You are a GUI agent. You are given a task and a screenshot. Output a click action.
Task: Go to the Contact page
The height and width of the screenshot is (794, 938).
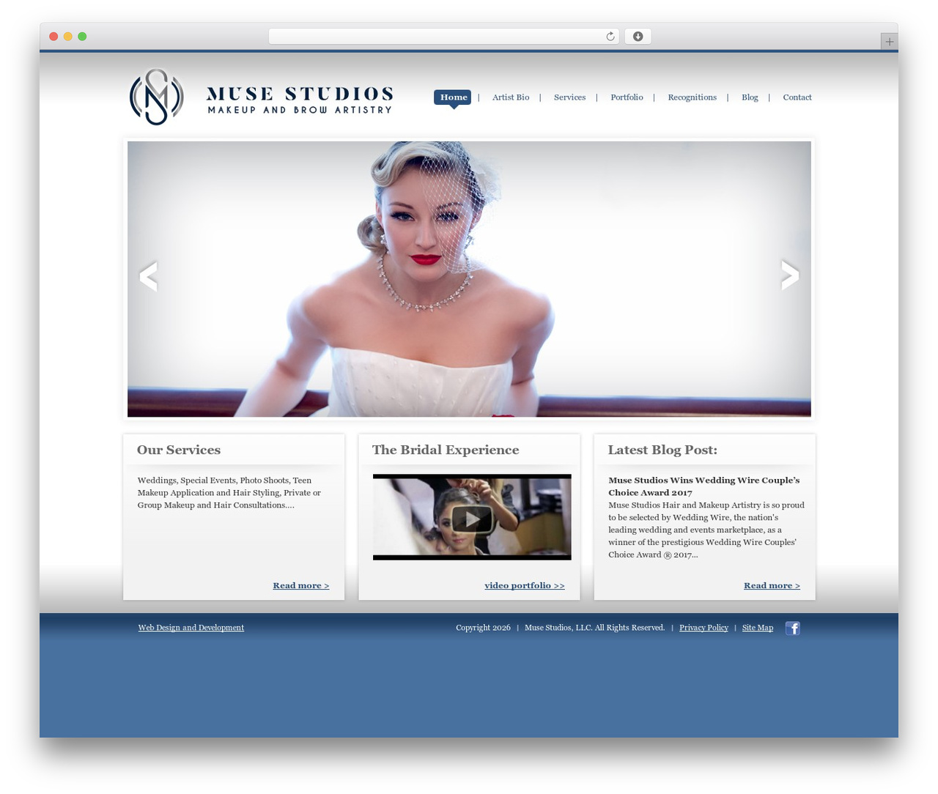coord(797,97)
